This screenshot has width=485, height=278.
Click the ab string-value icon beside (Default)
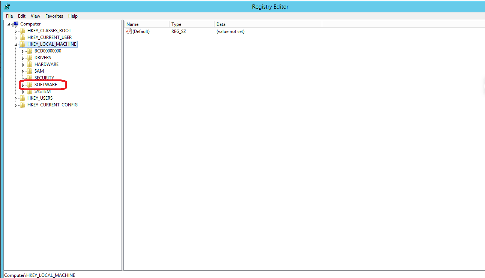(x=129, y=31)
